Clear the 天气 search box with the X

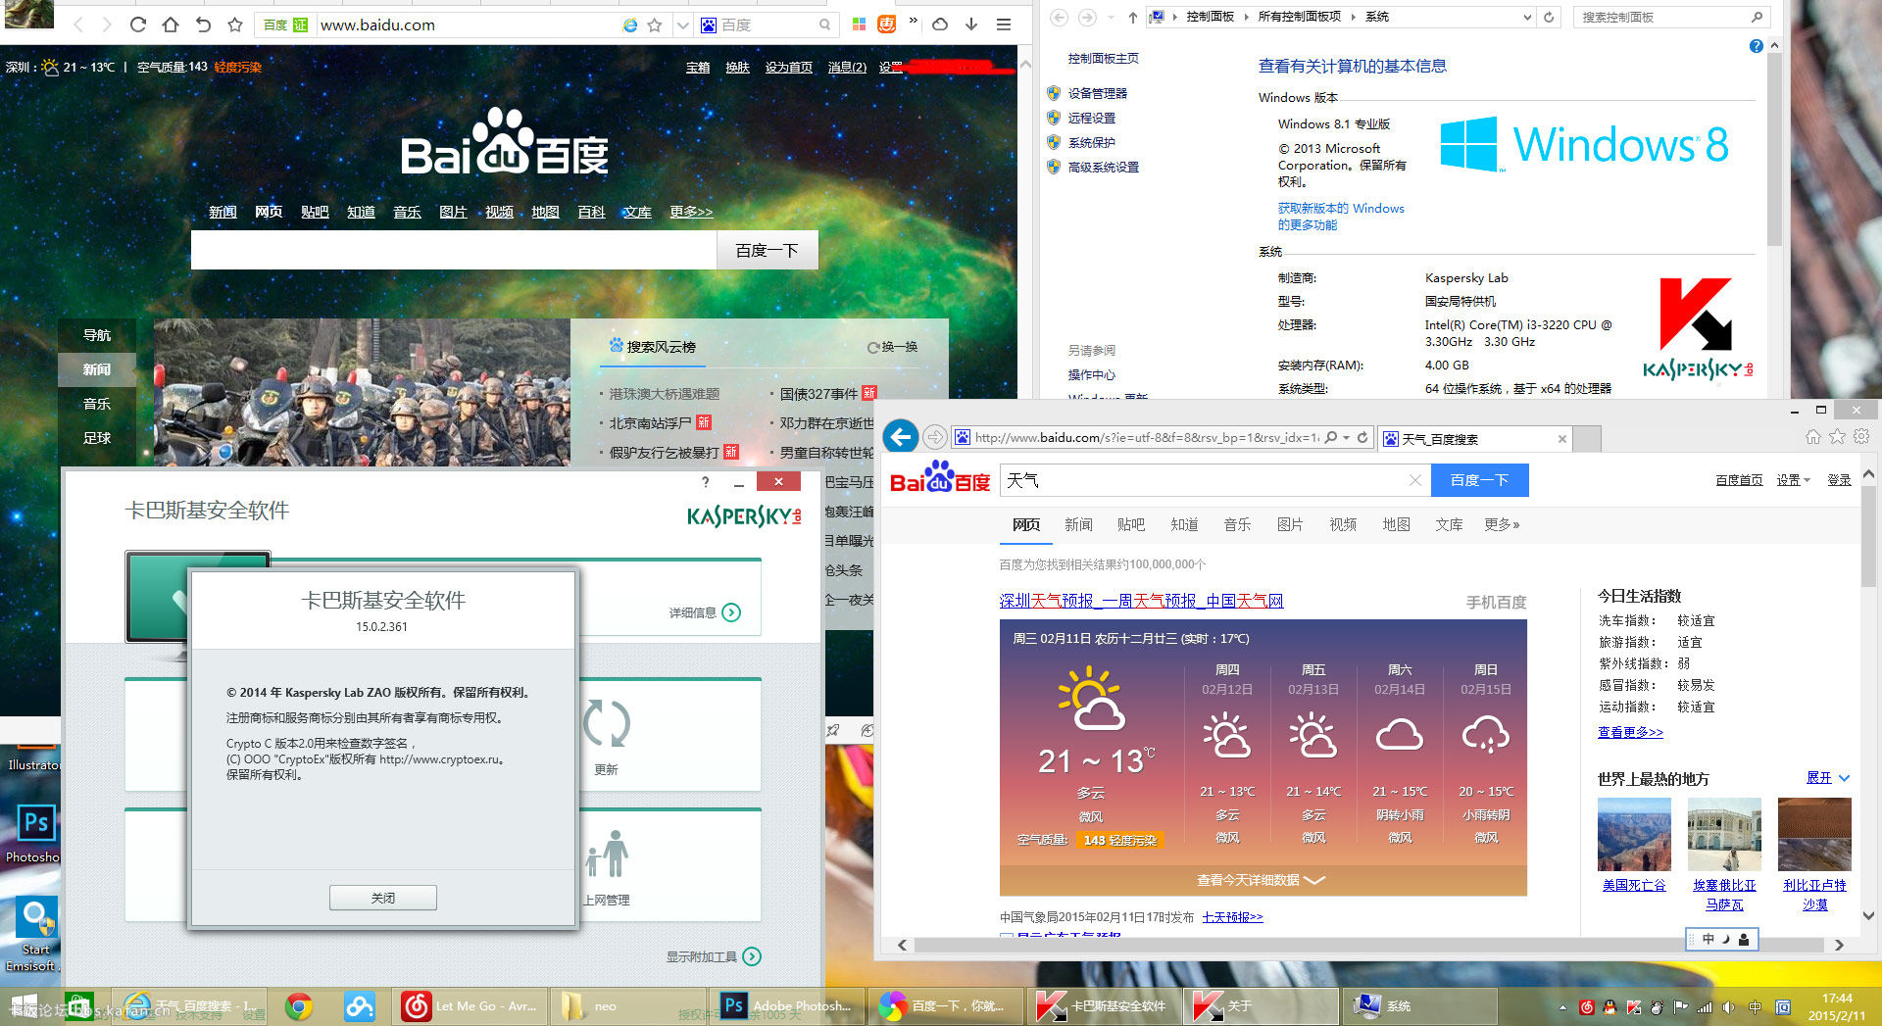point(1414,480)
